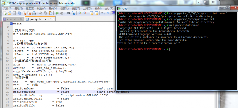Close the precipitation.ncl tab with red X
The image size is (238, 108).
(x=53, y=19)
